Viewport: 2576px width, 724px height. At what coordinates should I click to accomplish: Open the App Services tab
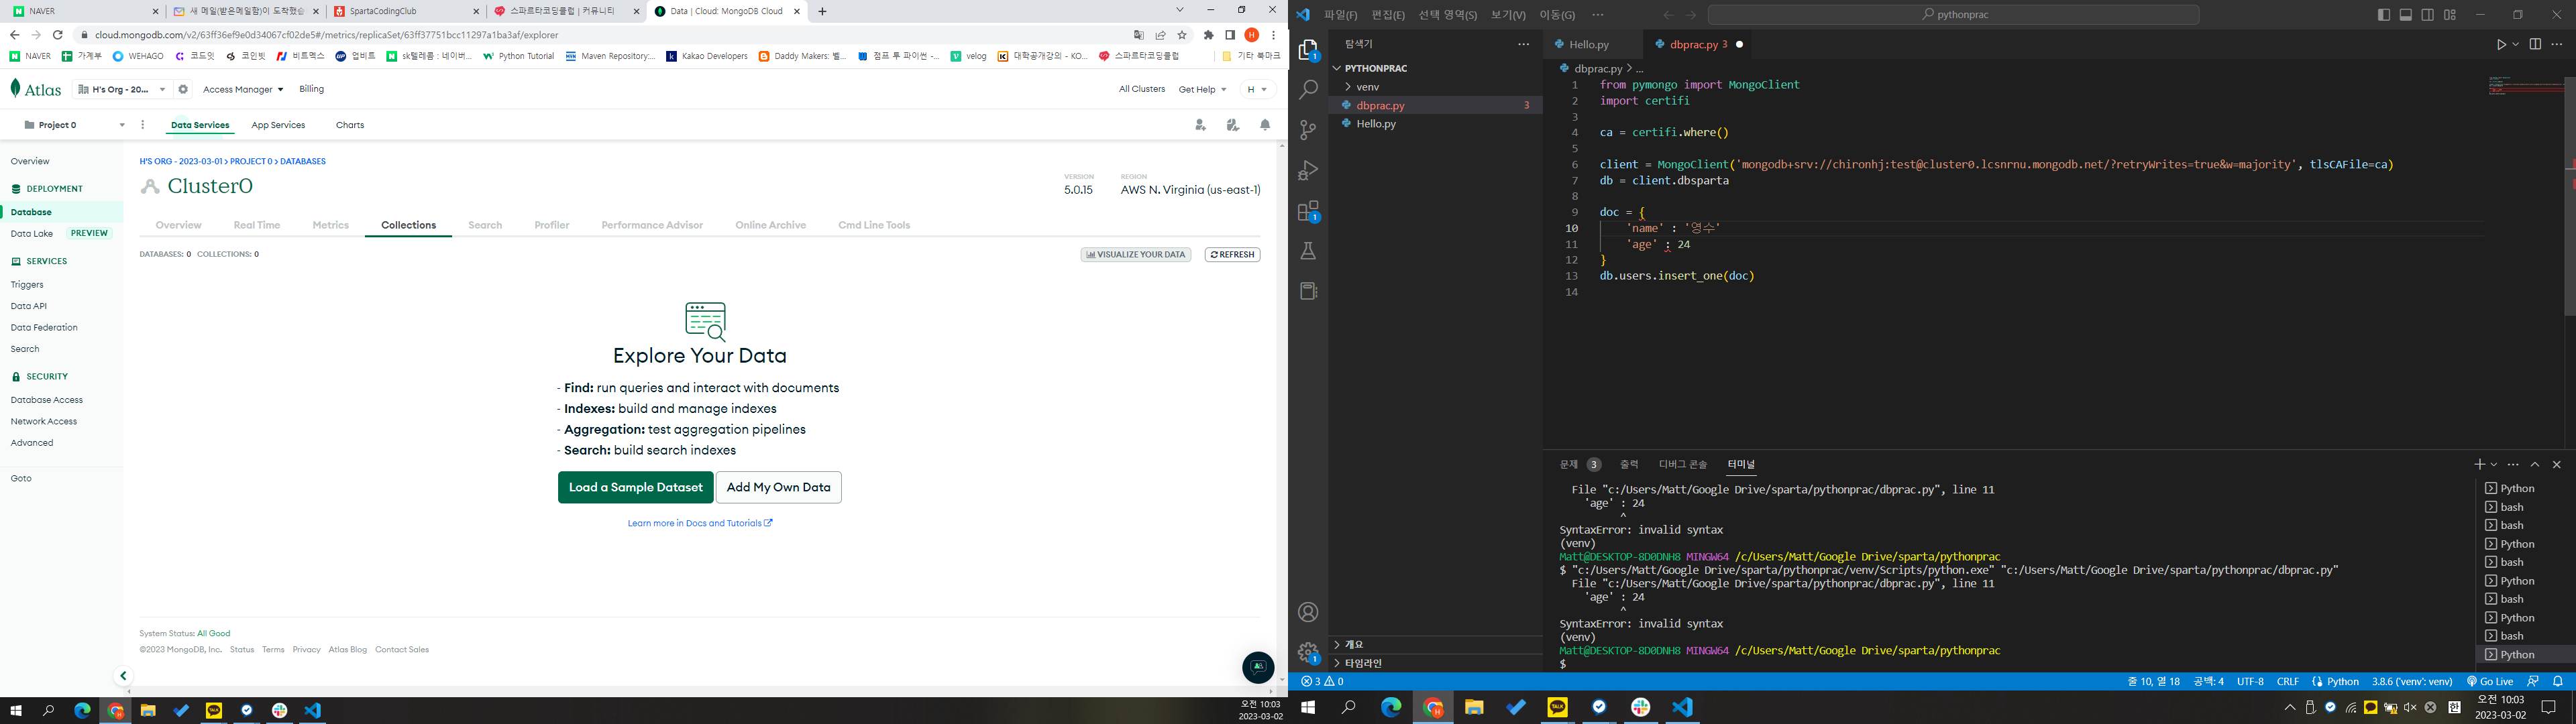[x=278, y=125]
